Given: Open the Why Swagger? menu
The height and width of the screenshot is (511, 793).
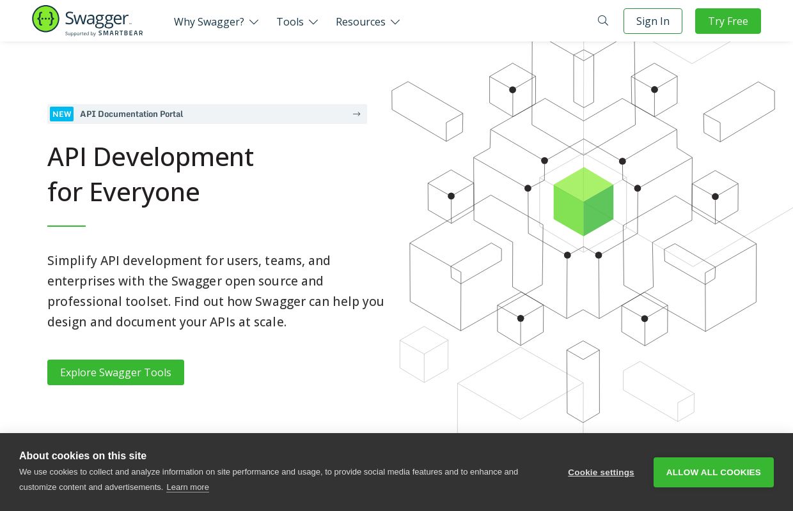Looking at the screenshot, I should click(x=216, y=22).
